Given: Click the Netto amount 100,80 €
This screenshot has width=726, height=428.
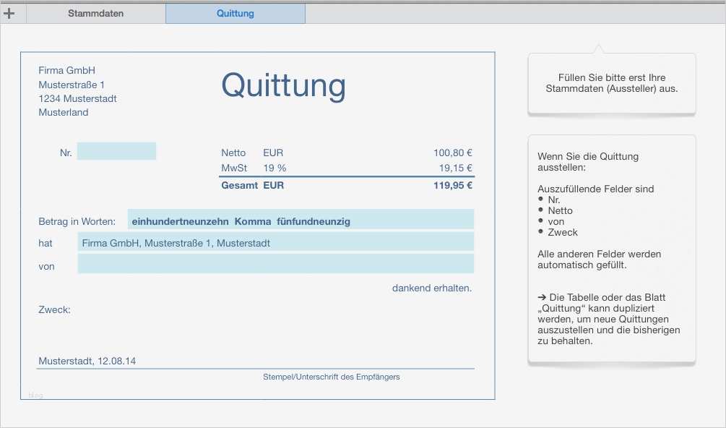Looking at the screenshot, I should coord(453,153).
